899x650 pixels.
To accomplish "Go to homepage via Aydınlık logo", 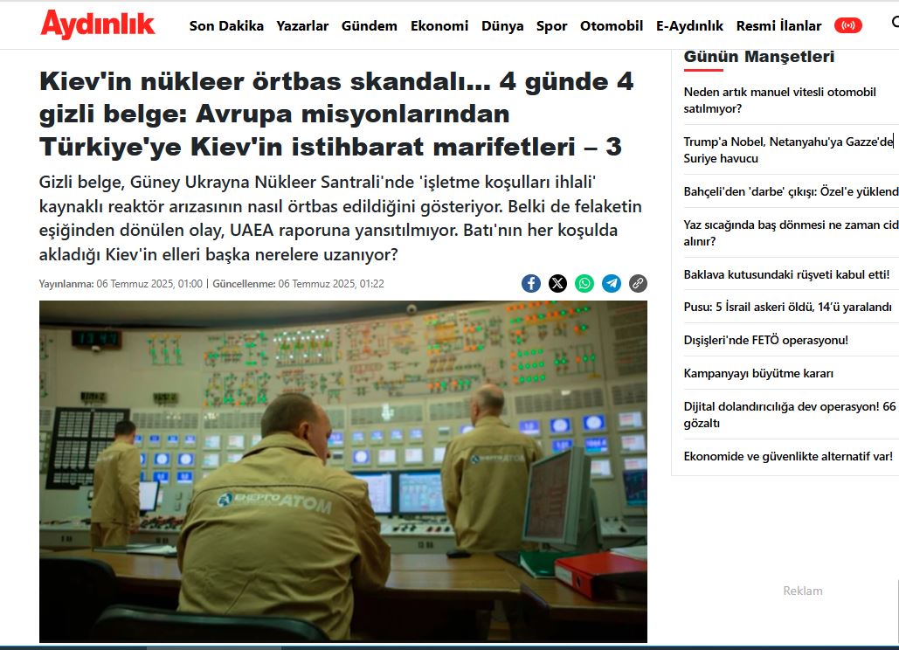I will pos(98,24).
